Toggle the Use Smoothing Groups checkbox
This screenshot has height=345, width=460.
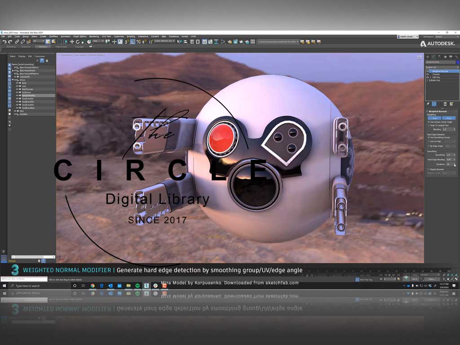coord(429,137)
